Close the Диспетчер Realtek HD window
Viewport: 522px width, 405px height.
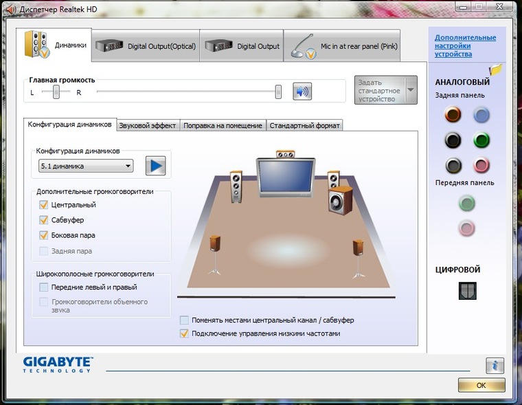pos(500,6)
